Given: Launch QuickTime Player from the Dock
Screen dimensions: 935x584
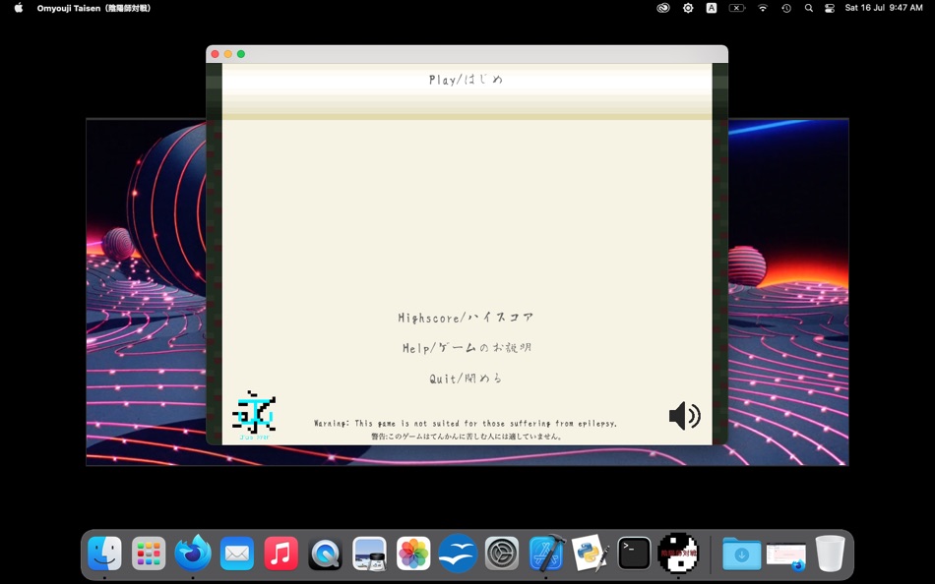Looking at the screenshot, I should pos(325,553).
